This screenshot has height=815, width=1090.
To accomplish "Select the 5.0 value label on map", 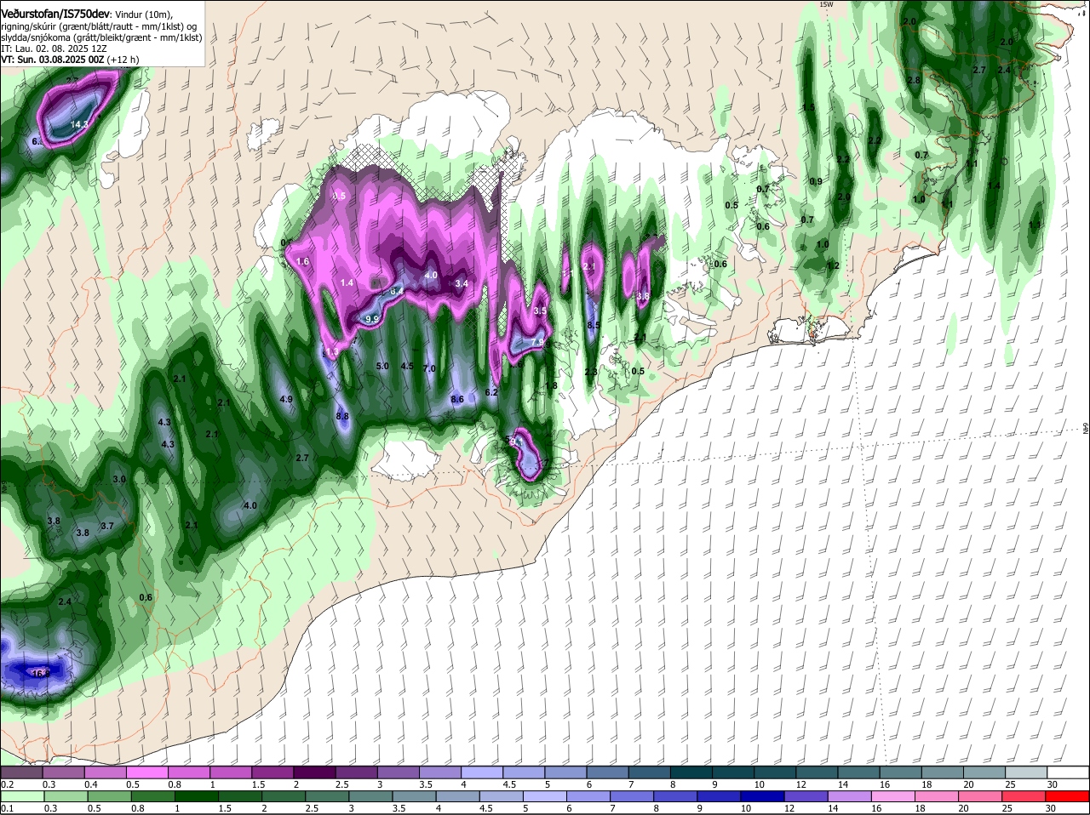I will tap(382, 366).
